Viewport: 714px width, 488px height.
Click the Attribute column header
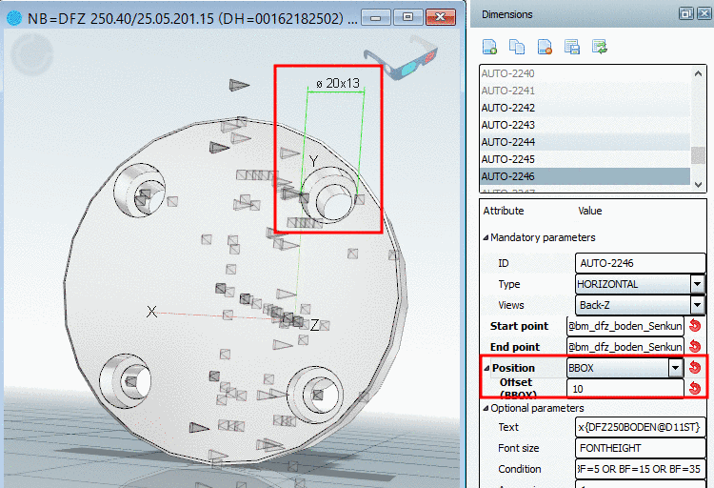[x=504, y=211]
